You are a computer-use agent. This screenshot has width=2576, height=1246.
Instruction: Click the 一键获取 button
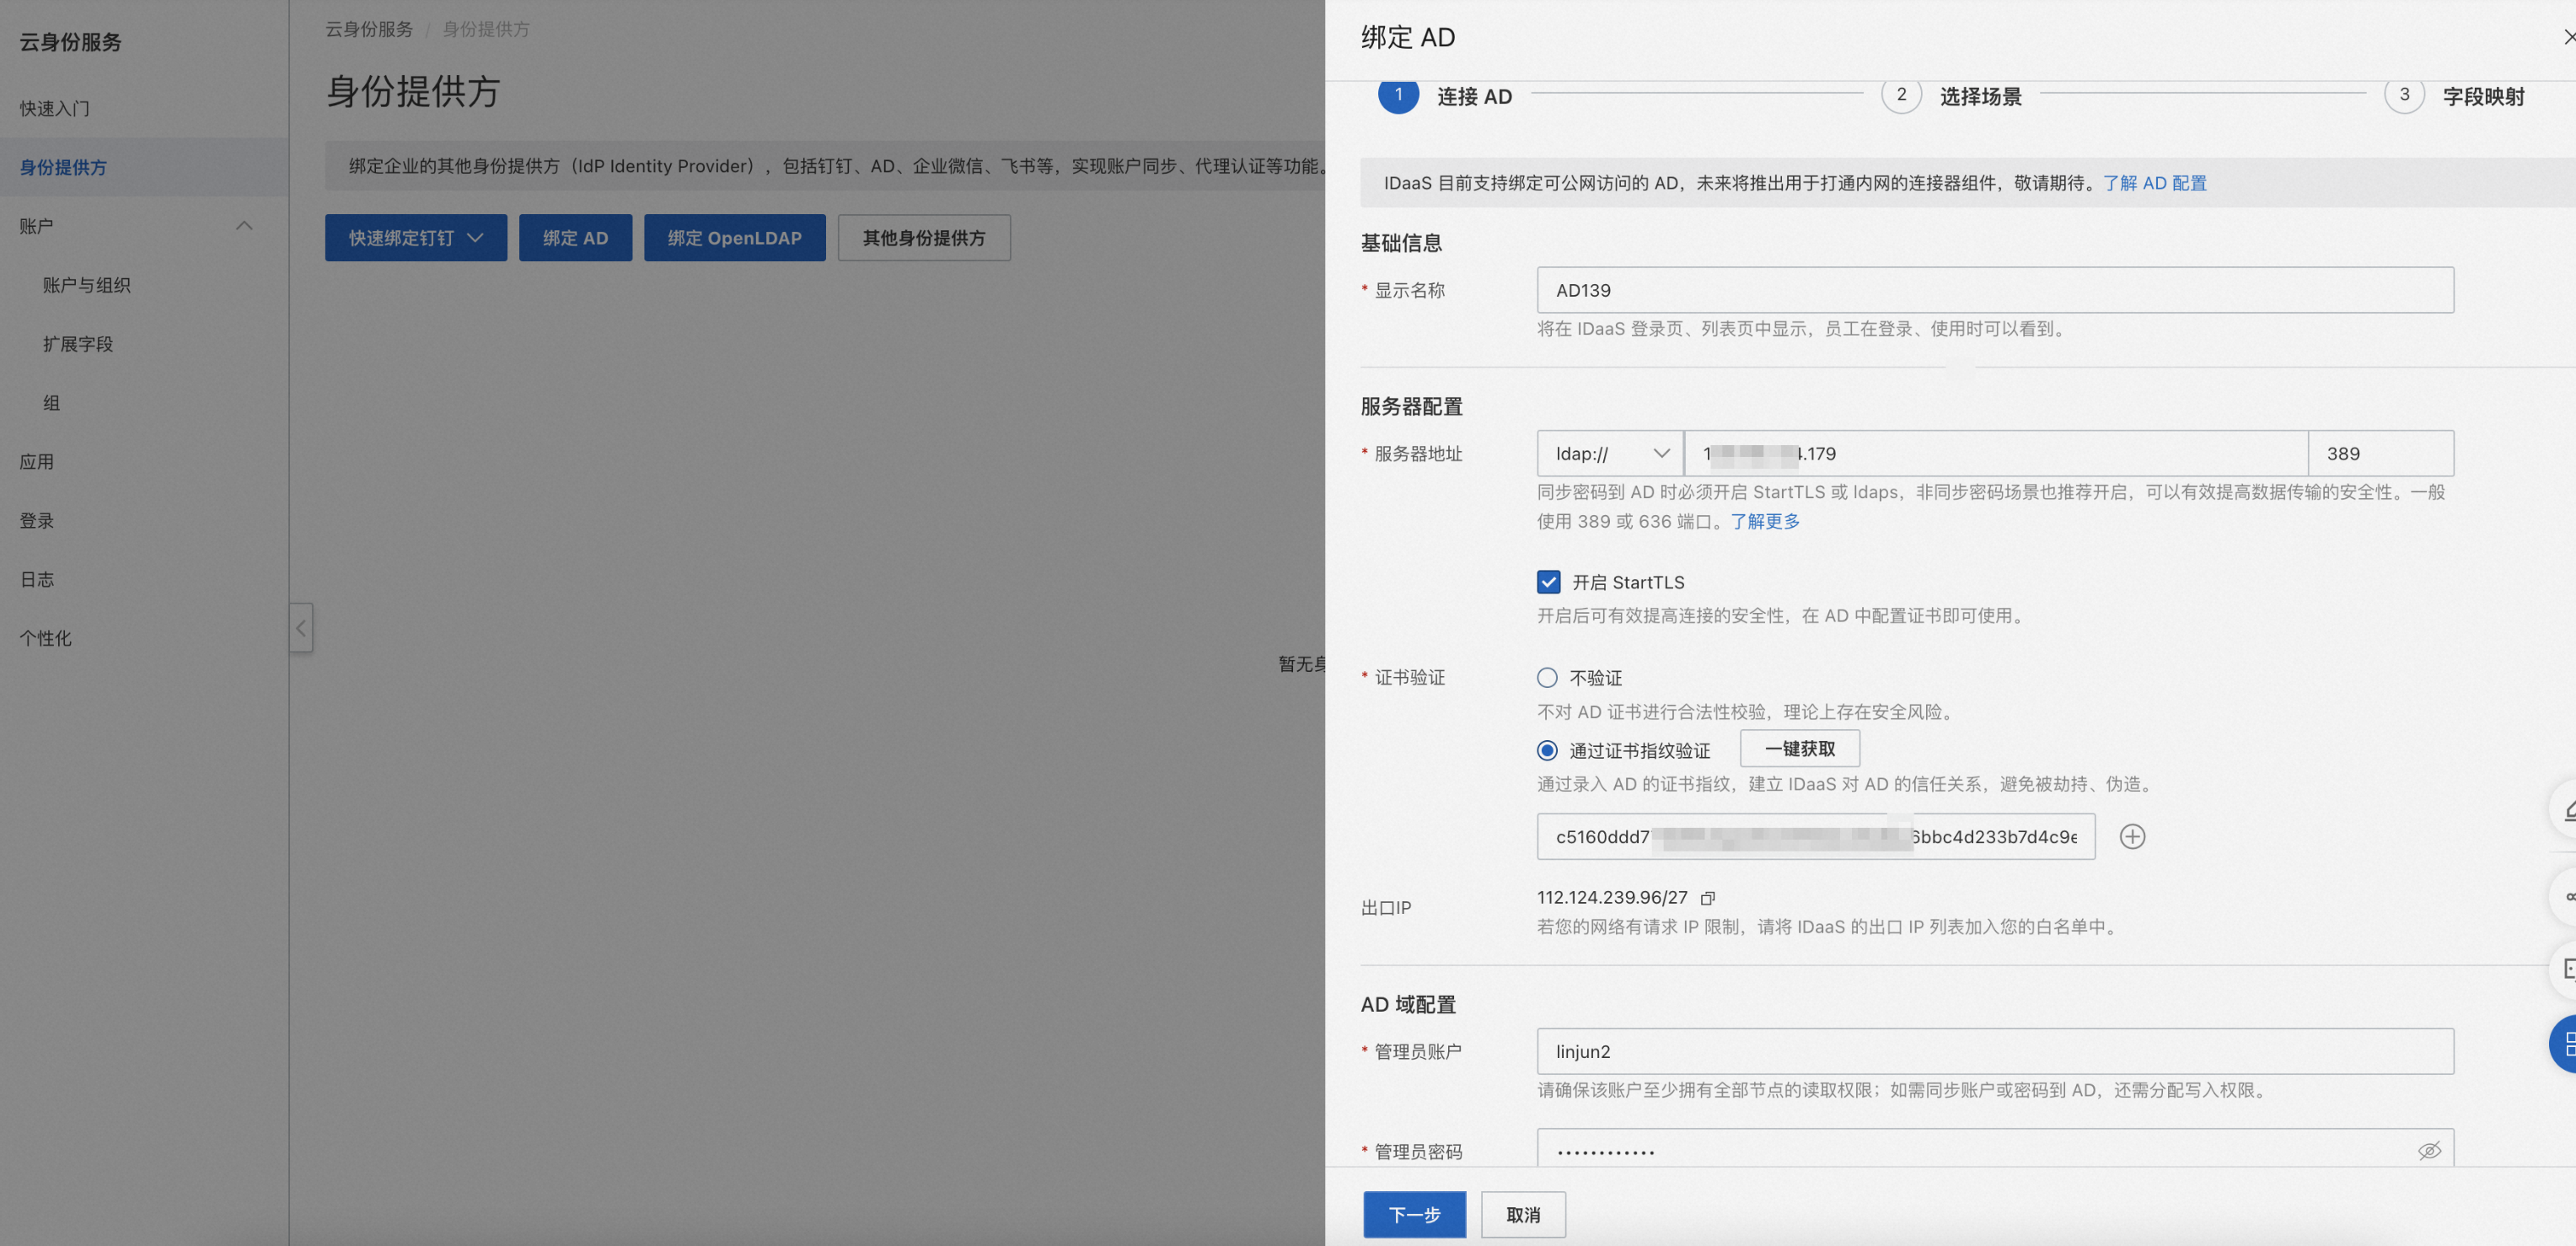[x=1799, y=749]
